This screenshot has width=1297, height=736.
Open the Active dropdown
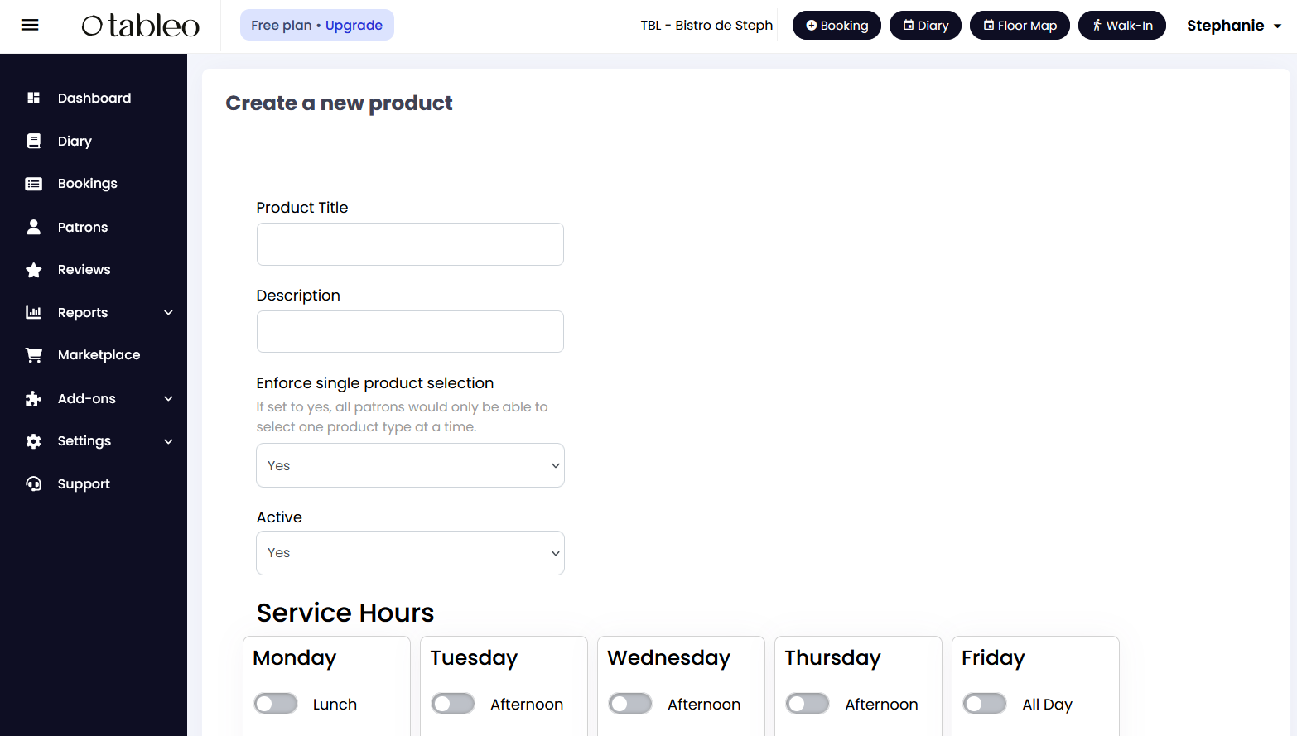(x=410, y=553)
